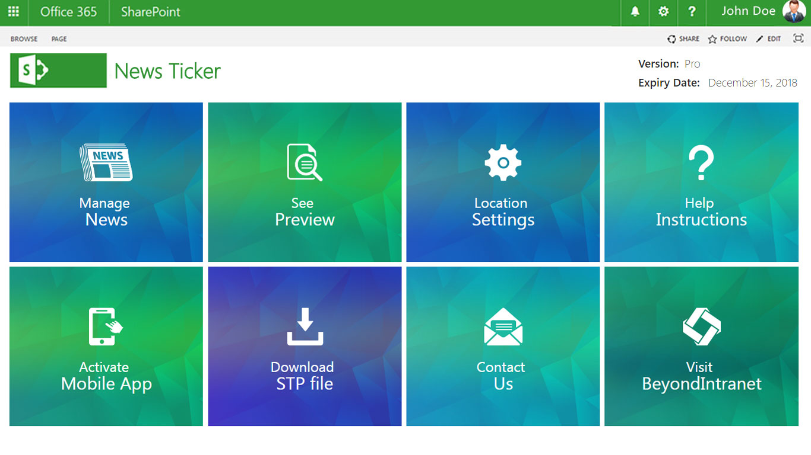Select the Activate Mobile App label
The width and height of the screenshot is (811, 455).
[106, 376]
